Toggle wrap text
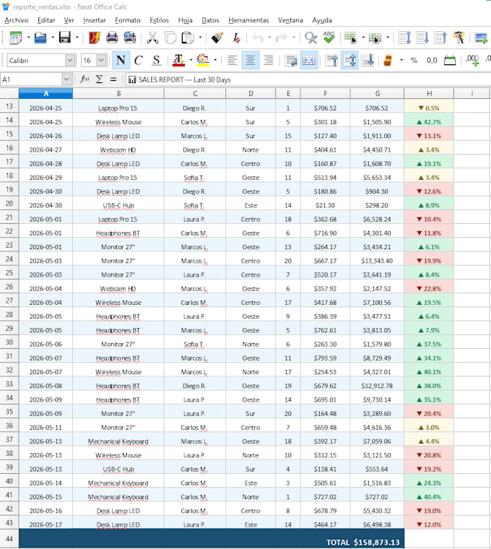 [290, 60]
